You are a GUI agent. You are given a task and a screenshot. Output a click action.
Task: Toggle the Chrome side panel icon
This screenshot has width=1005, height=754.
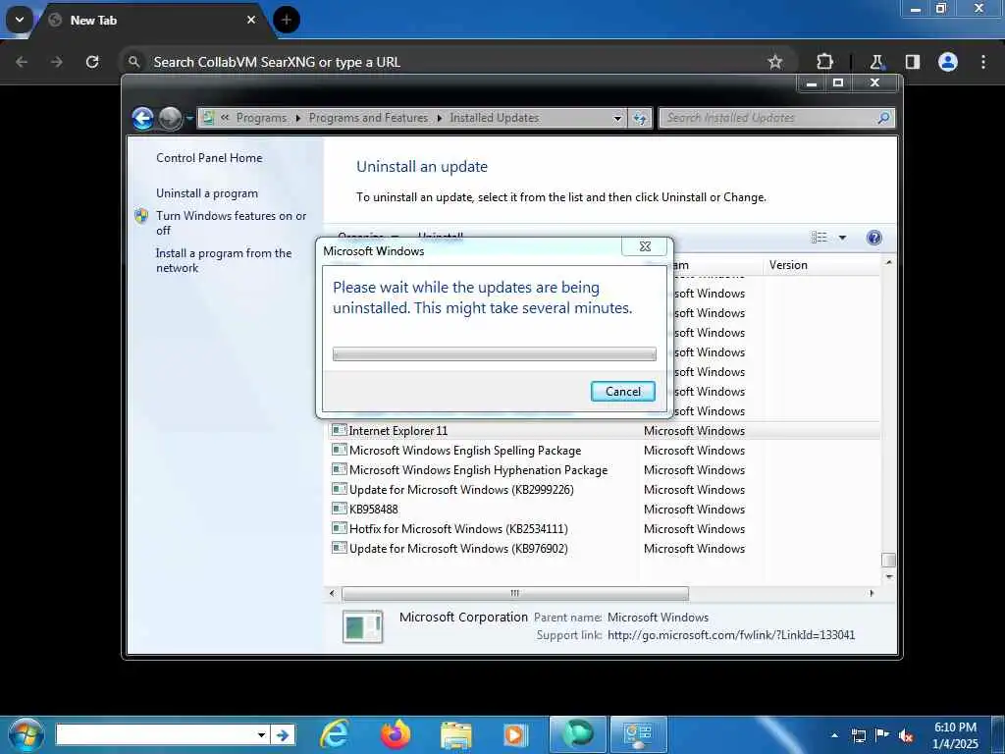pyautogui.click(x=912, y=62)
